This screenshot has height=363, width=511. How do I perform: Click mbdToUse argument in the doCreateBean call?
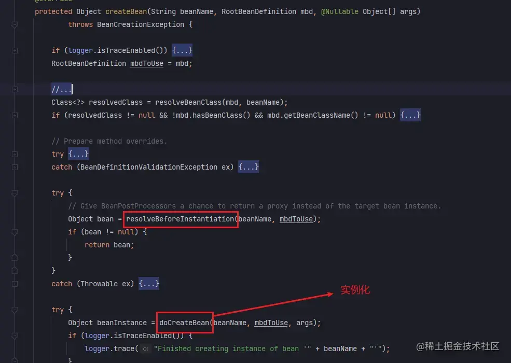[271, 323]
